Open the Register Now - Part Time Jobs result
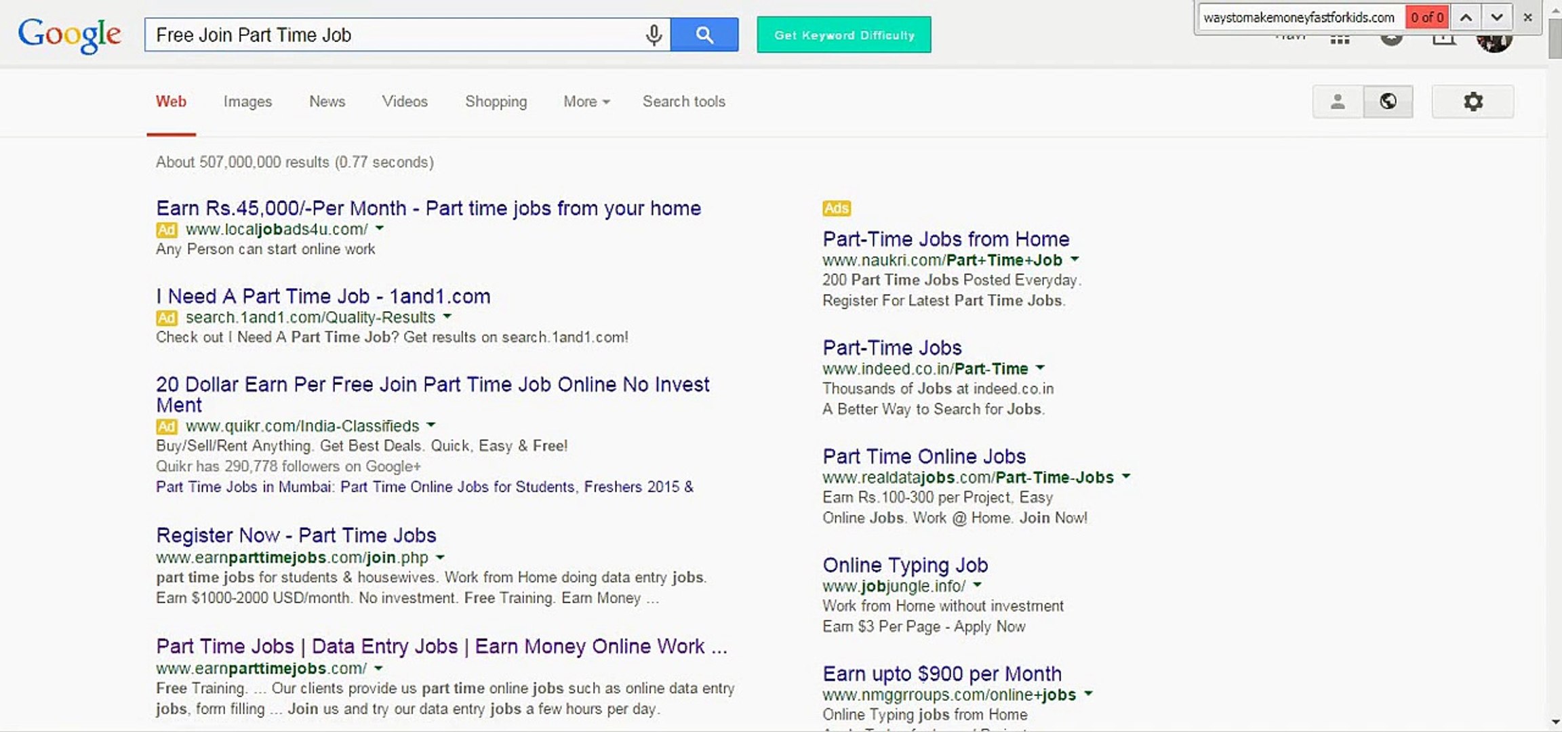The image size is (1562, 732). click(x=296, y=535)
